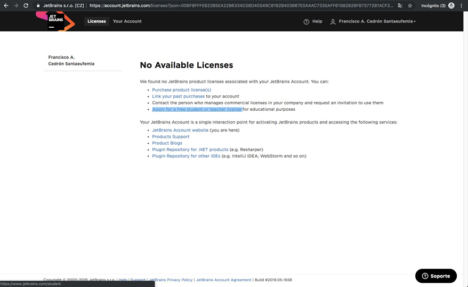This screenshot has width=468, height=287.
Task: Apply for a free student or teacher license
Action: click(x=197, y=109)
